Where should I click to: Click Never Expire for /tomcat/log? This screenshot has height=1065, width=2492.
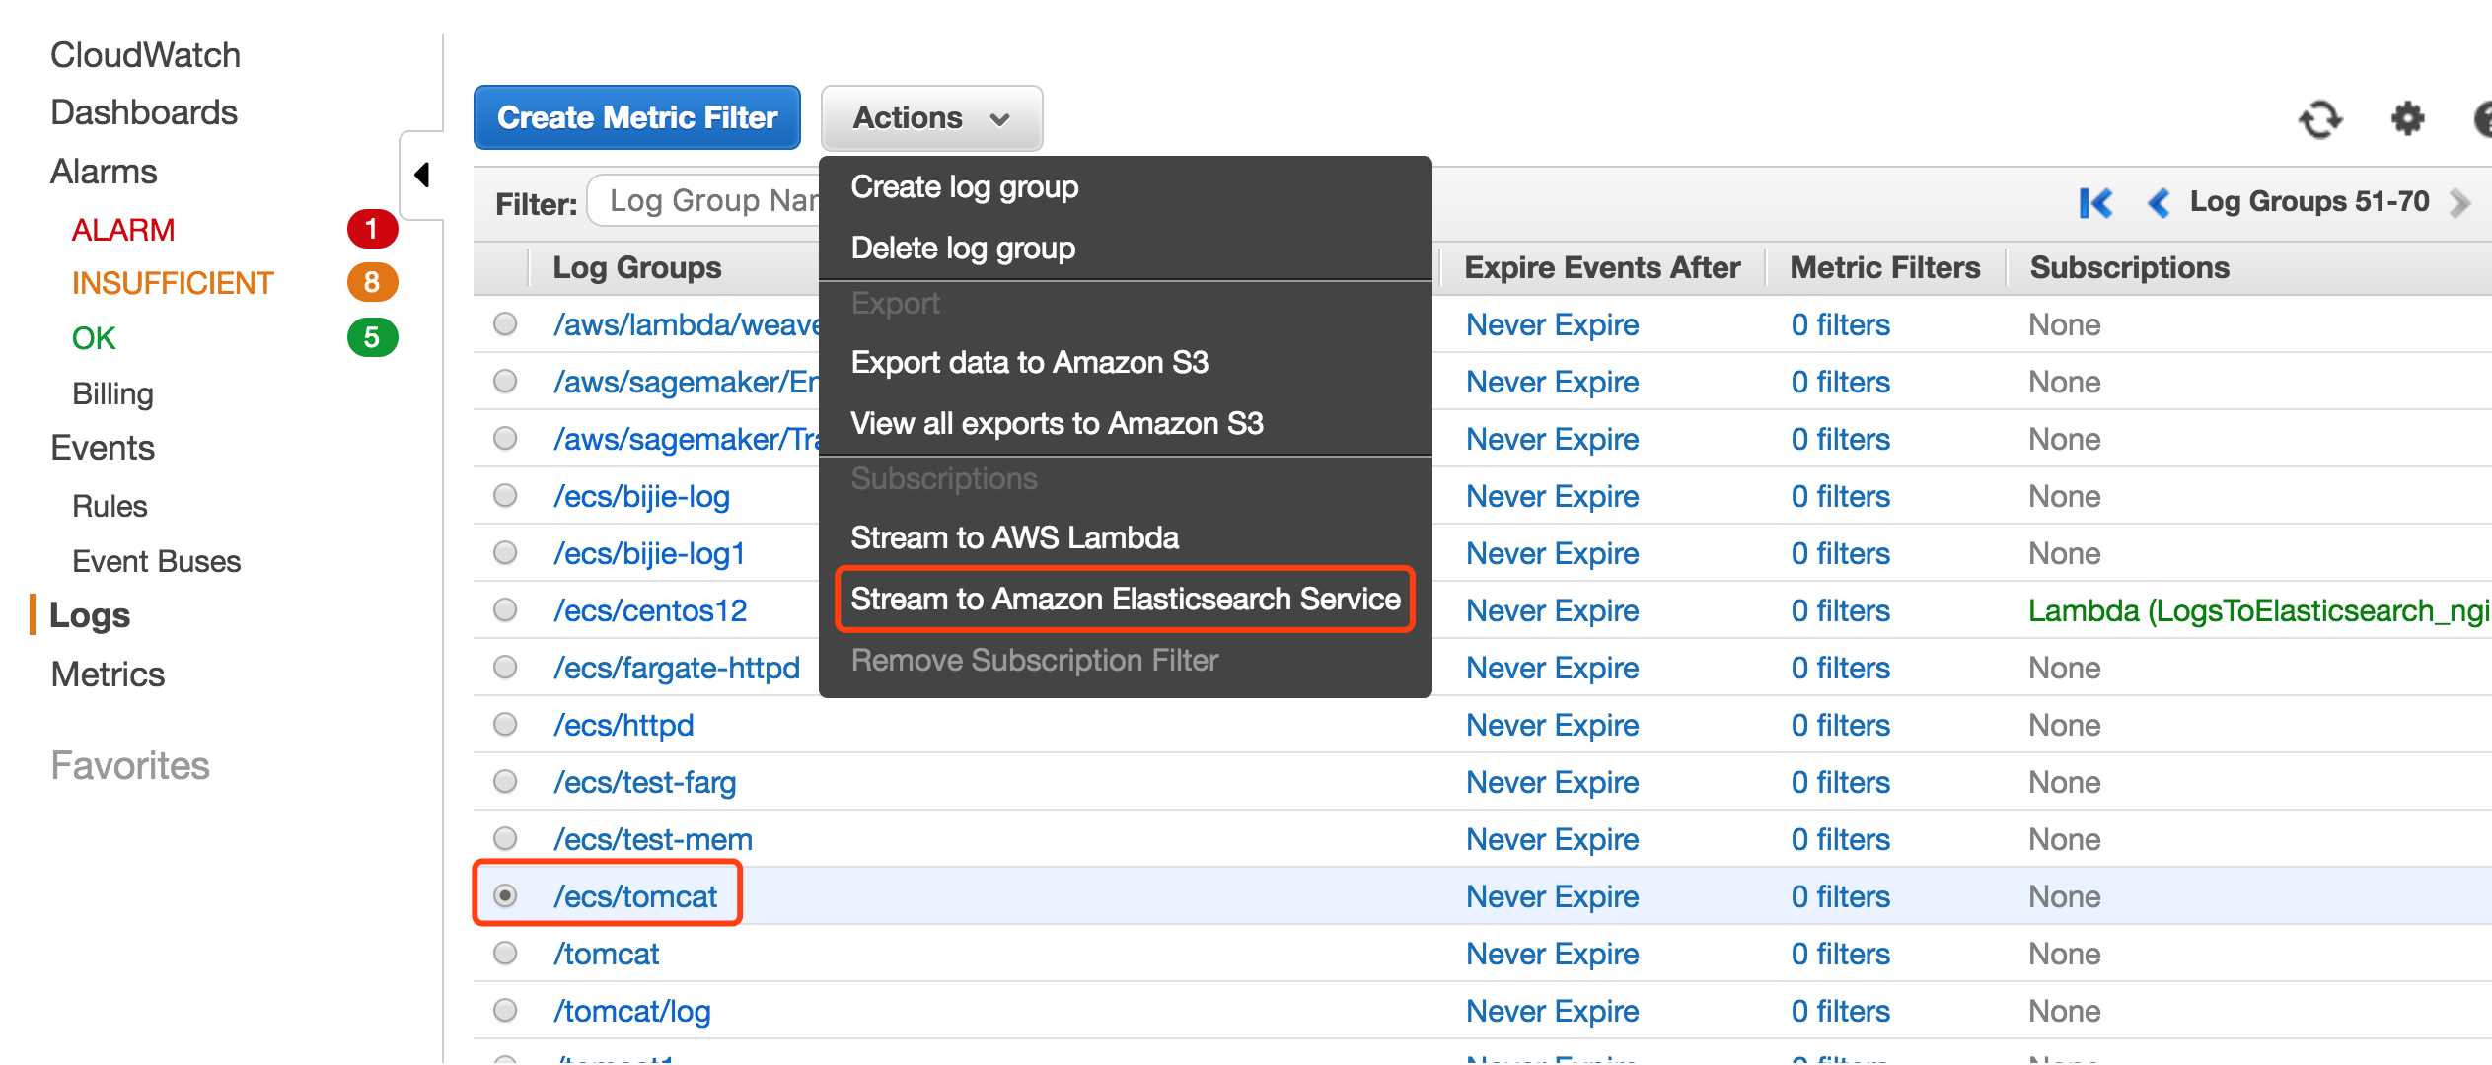(1552, 1011)
